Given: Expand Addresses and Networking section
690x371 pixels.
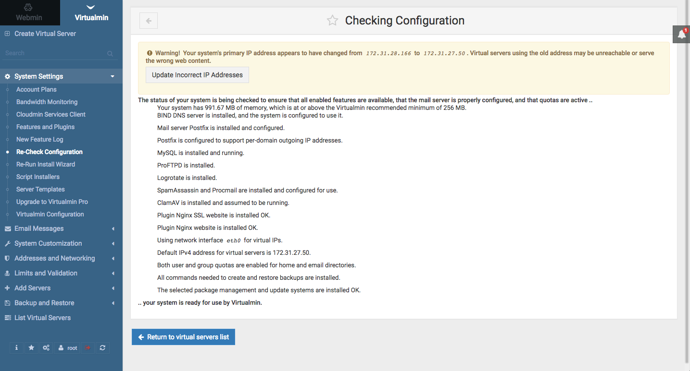Looking at the screenshot, I should (61, 258).
